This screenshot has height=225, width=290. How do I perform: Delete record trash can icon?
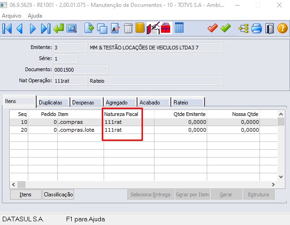(x=128, y=29)
